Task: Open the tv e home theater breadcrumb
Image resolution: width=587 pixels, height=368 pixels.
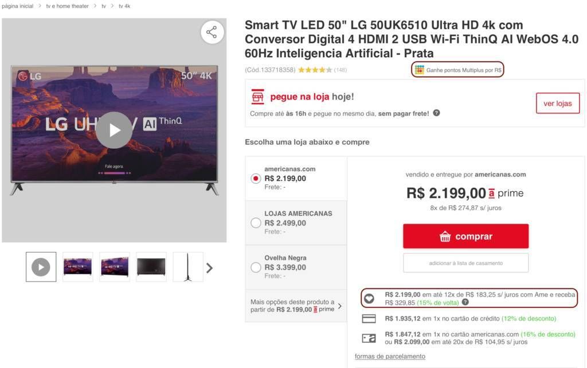Action: pyautogui.click(x=68, y=6)
